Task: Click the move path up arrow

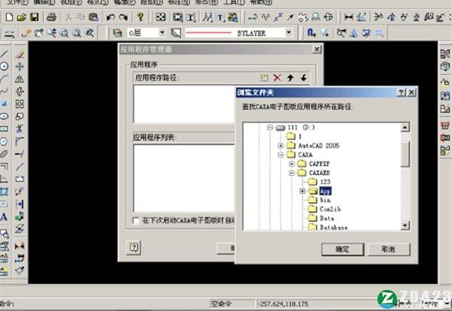Action: 291,77
